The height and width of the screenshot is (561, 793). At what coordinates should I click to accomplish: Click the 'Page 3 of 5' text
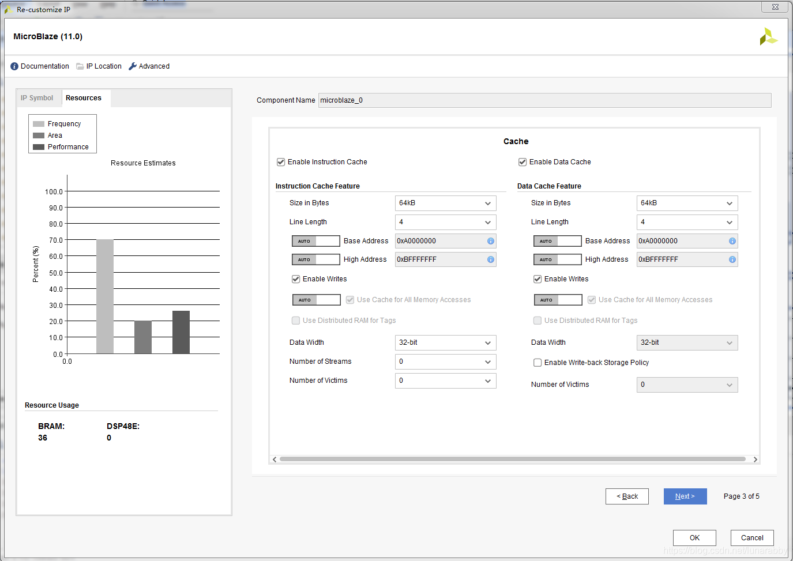pos(742,496)
